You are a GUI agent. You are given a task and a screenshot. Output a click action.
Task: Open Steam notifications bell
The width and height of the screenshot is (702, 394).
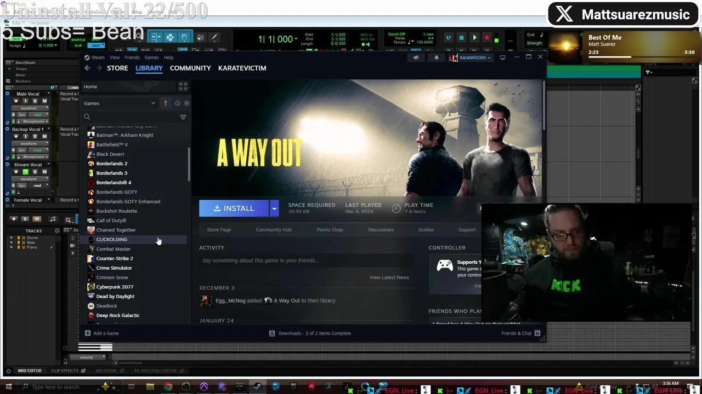[437, 57]
